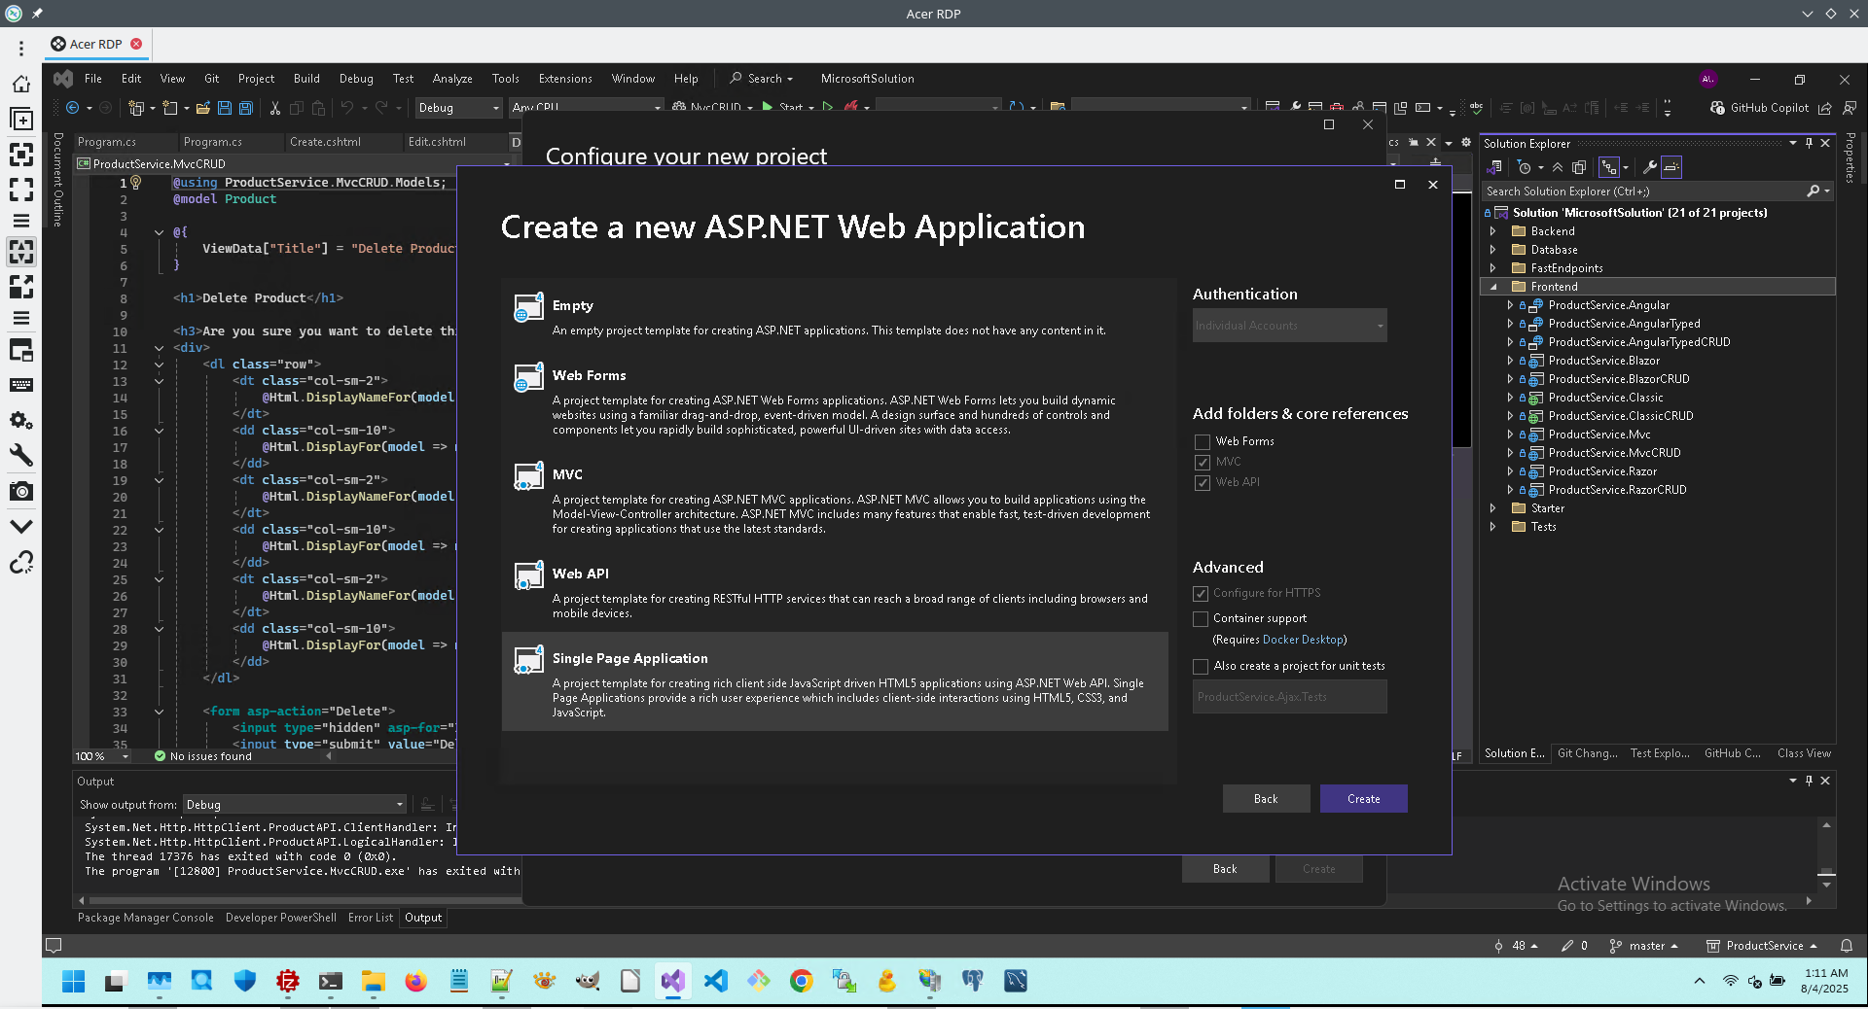
Task: Click the Save All toolbar icon
Action: (x=246, y=108)
